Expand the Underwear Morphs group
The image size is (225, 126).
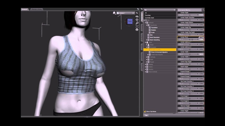point(148,55)
